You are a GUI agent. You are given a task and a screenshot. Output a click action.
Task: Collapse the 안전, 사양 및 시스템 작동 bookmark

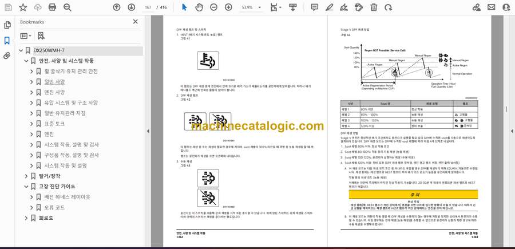click(x=26, y=61)
